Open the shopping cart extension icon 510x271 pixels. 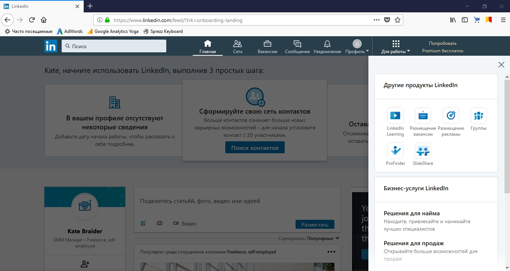[477, 20]
